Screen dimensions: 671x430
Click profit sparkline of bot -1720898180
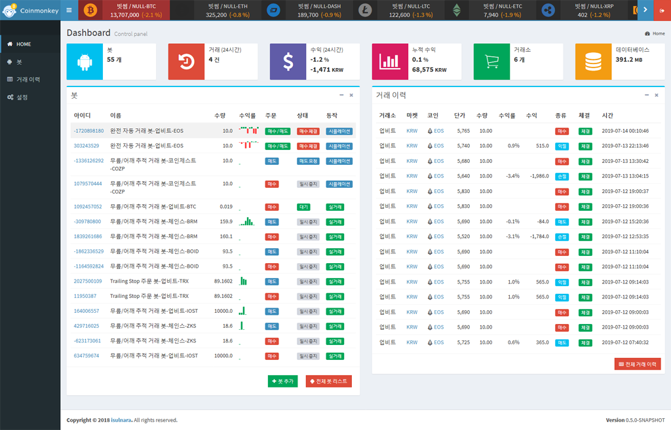click(248, 130)
